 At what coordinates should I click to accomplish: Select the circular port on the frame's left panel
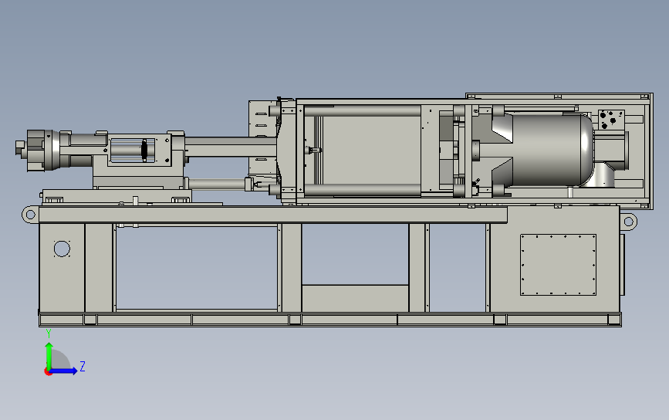62,249
